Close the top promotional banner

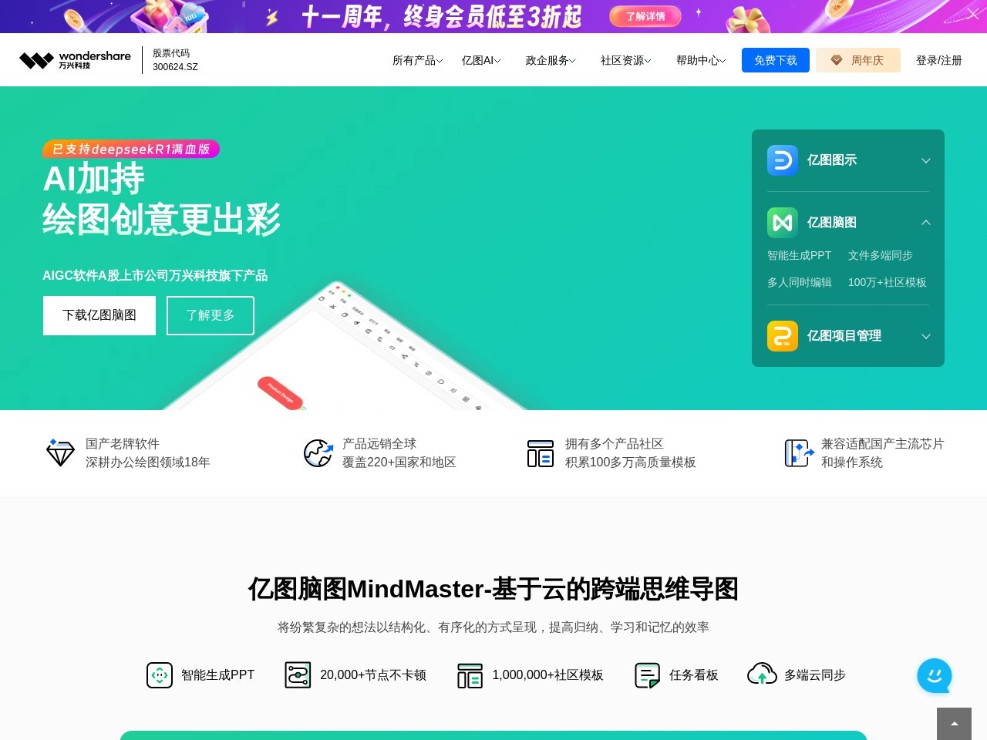(972, 14)
